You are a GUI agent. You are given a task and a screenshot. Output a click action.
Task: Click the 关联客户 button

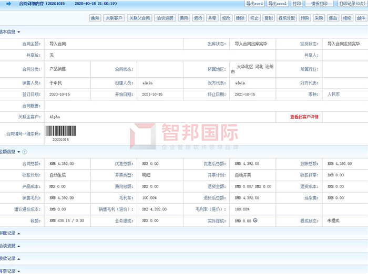tap(114, 18)
